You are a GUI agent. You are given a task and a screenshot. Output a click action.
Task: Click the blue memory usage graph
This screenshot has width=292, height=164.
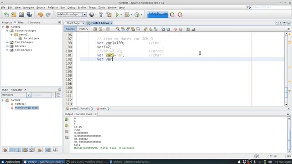[158, 15]
